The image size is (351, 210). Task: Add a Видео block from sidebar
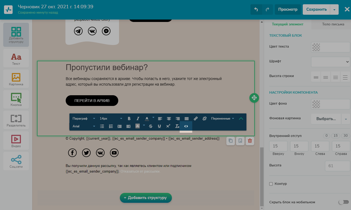pyautogui.click(x=16, y=140)
